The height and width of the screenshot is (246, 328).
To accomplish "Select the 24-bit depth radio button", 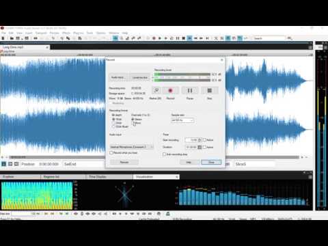I will tap(113, 123).
